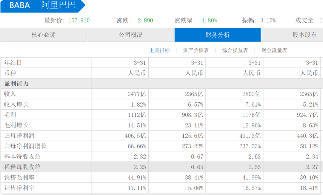Click the 主要指标 link
Viewport: 323px width, 195px height.
[159, 50]
